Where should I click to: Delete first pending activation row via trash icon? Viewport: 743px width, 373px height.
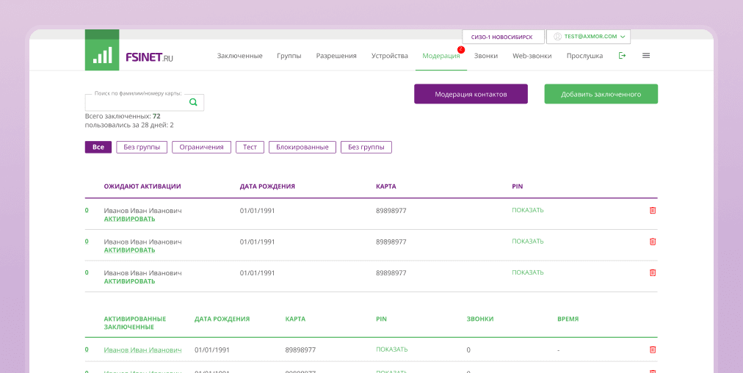[x=653, y=211]
